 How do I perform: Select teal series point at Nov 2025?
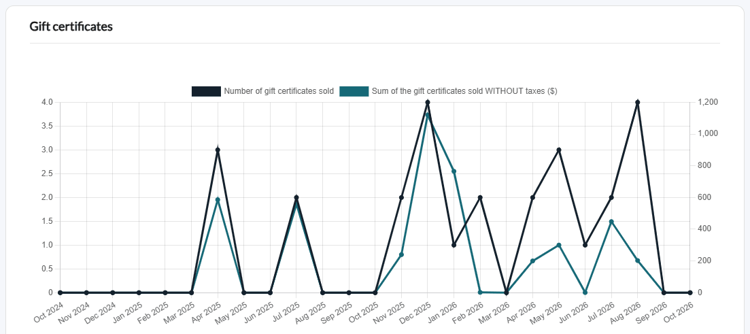click(x=401, y=254)
